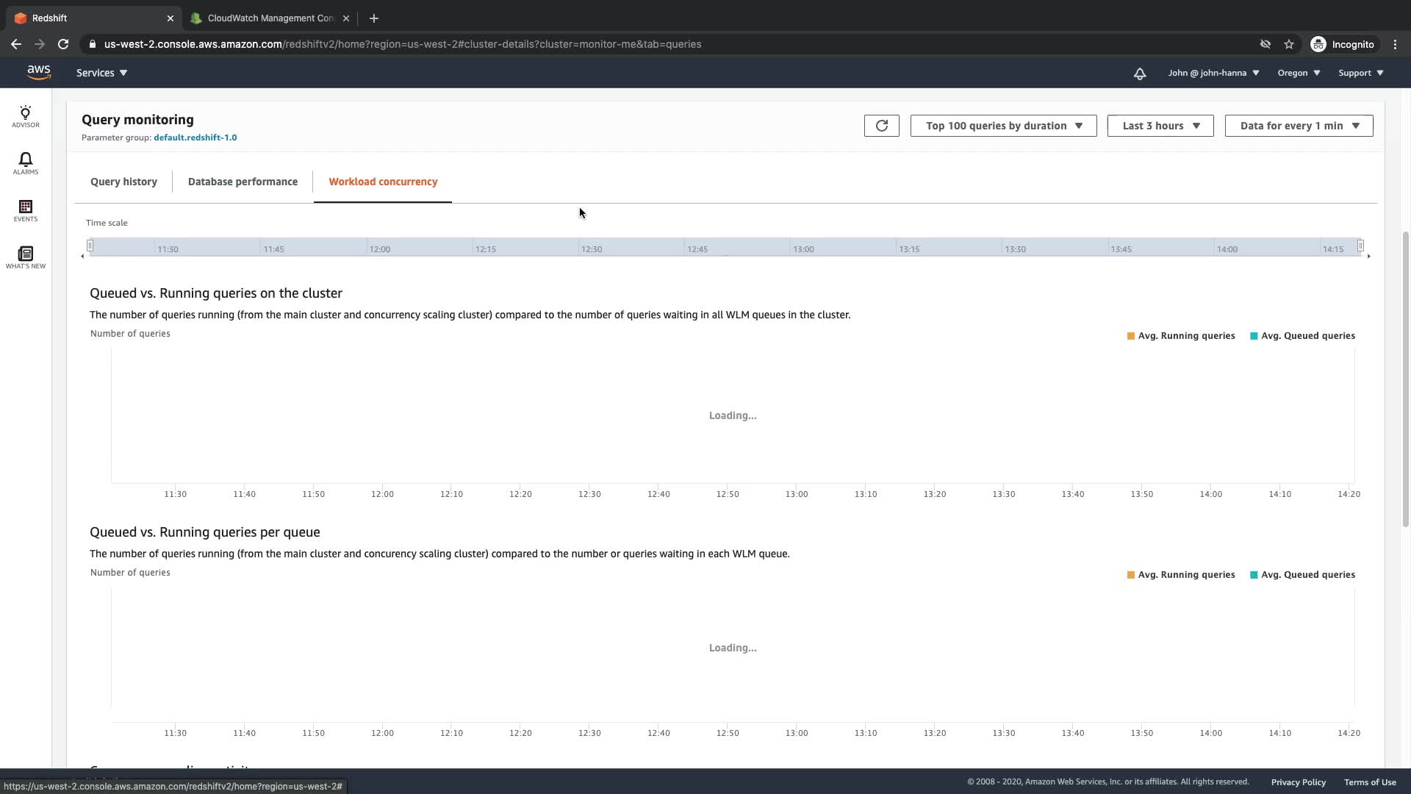Viewport: 1411px width, 794px height.
Task: Open the notifications bell in header
Action: tap(1139, 73)
